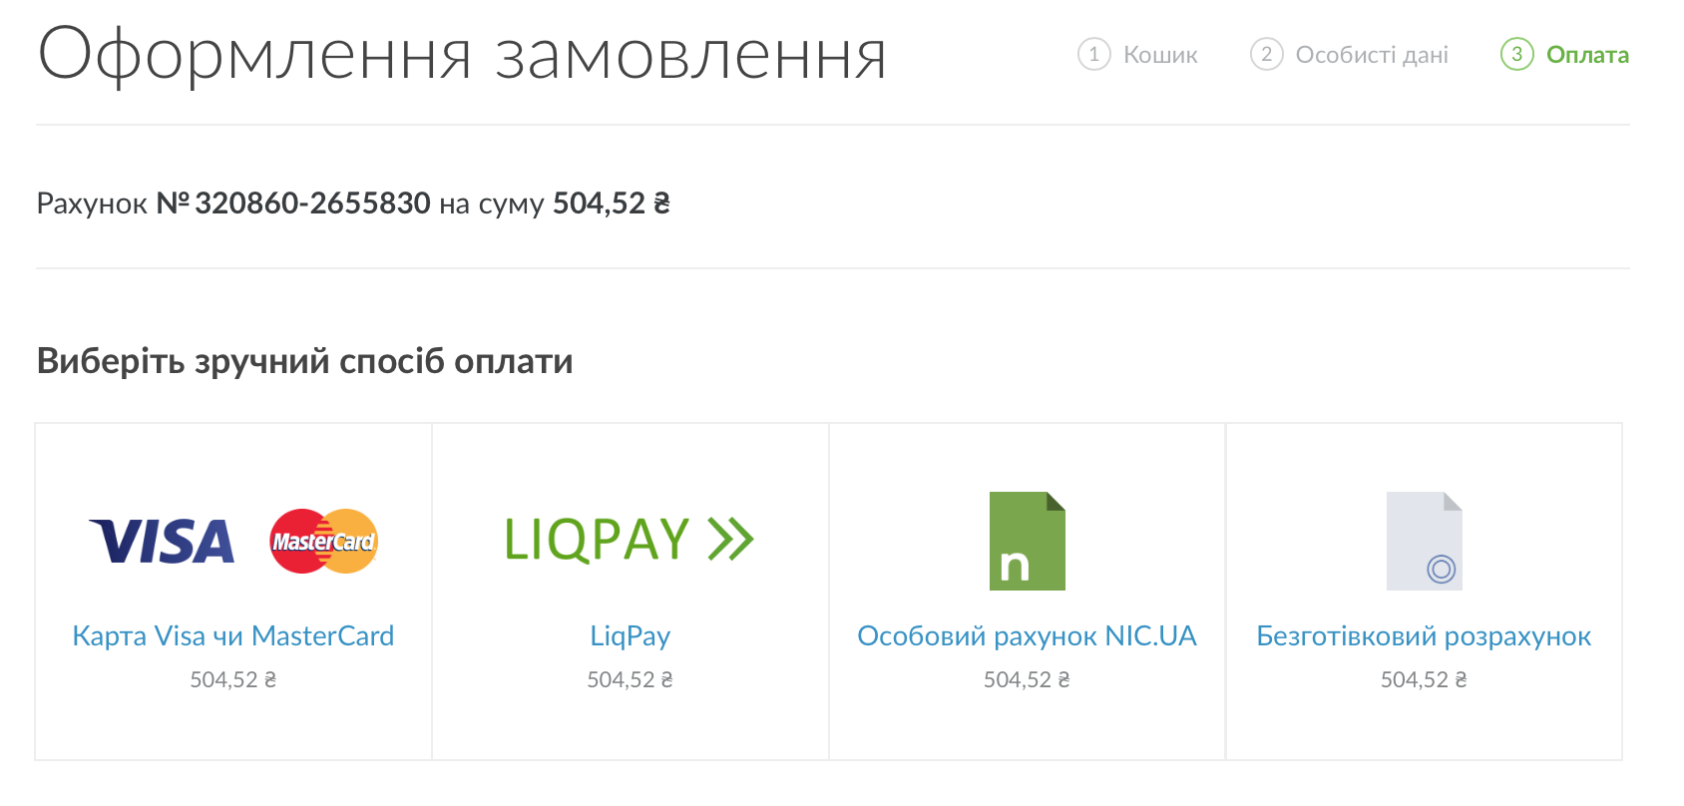Choose Безготівковий розрахунок link
This screenshot has height=806, width=1684.
coord(1424,635)
